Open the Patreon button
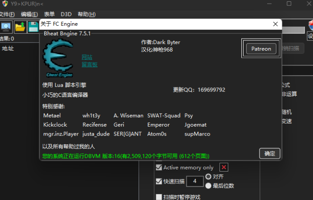This screenshot has height=200, width=313. pos(261,48)
